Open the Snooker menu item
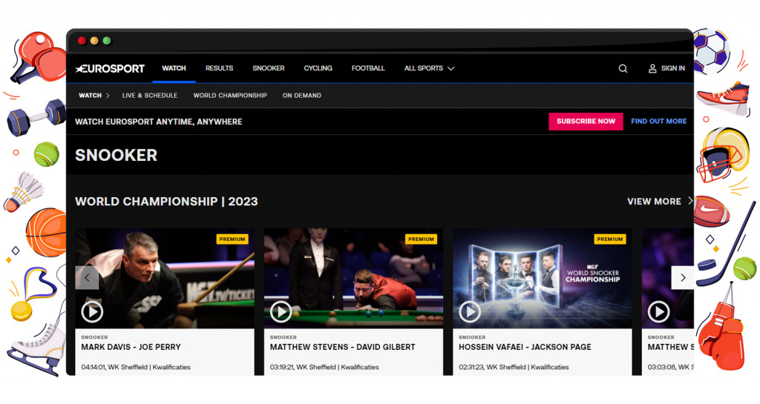The height and width of the screenshot is (404, 760). click(x=269, y=68)
